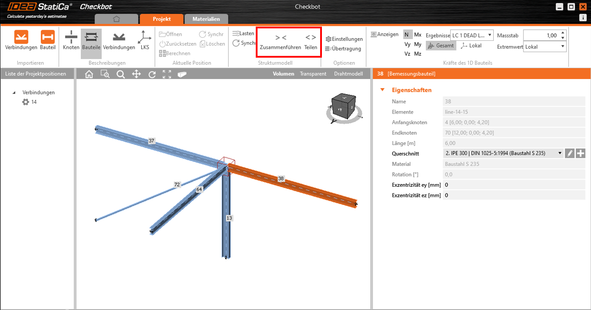Viewport: 591px width, 310px height.
Task: Click the zoom window icon
Action: click(105, 74)
